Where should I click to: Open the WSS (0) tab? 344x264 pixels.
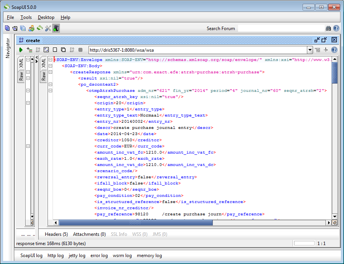(x=140, y=234)
